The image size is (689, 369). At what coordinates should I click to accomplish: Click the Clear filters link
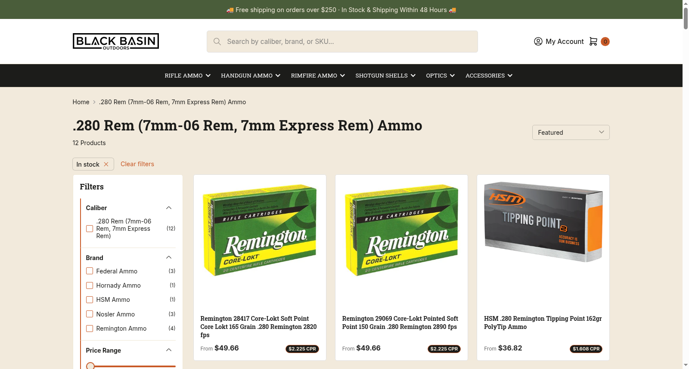click(137, 164)
